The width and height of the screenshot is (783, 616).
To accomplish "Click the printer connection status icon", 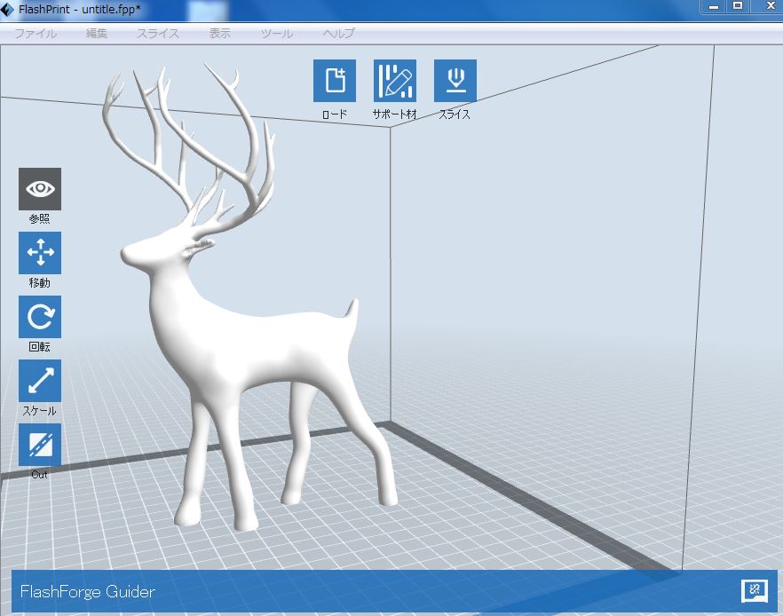I will [x=754, y=591].
